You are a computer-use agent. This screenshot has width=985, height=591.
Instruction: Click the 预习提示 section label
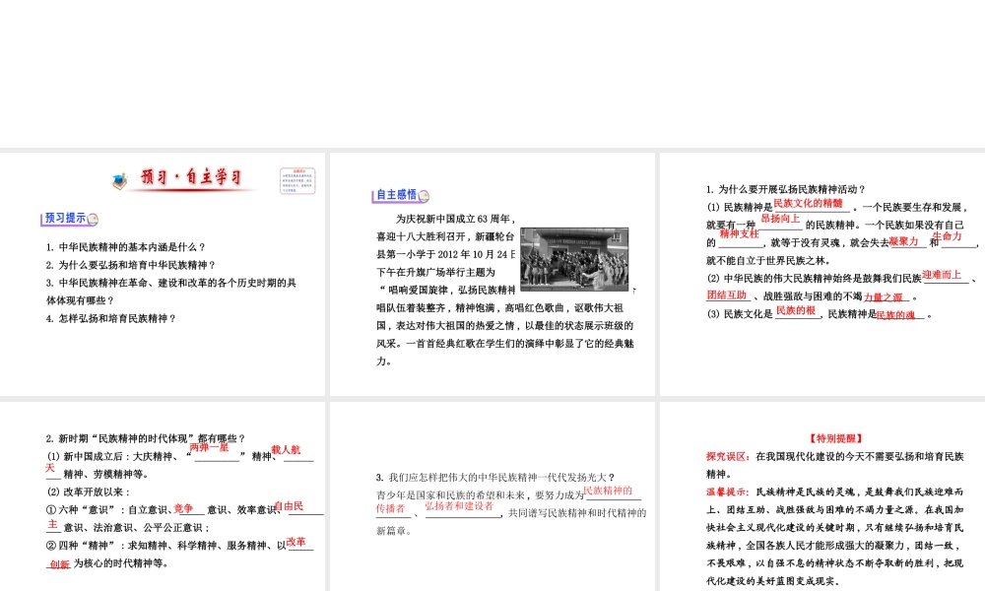click(65, 218)
